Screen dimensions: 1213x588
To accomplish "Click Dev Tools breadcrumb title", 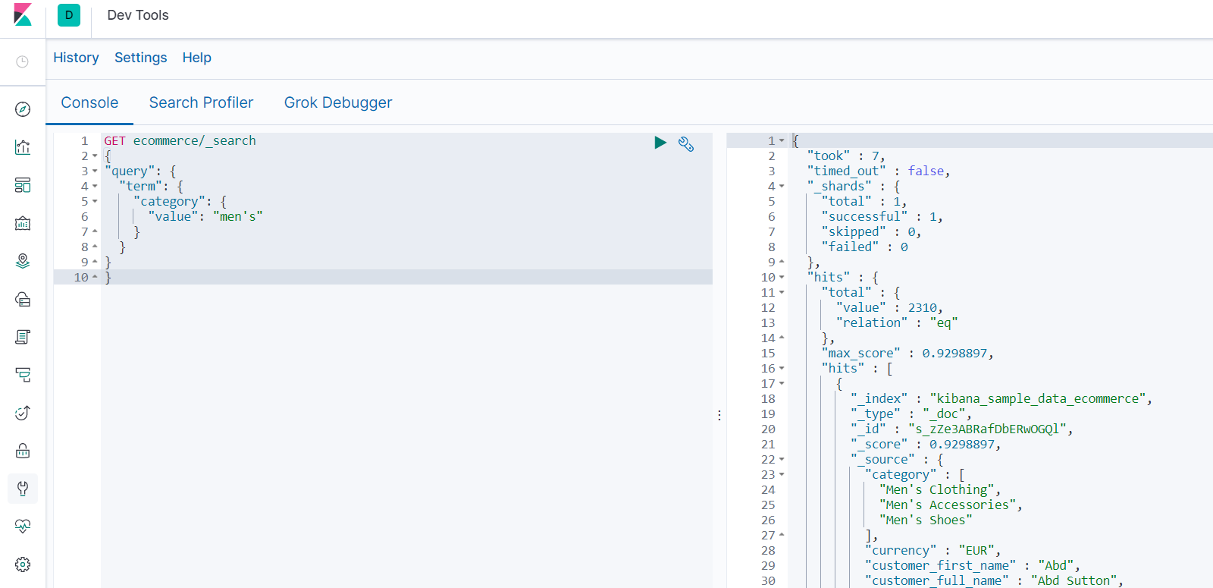I will click(138, 15).
